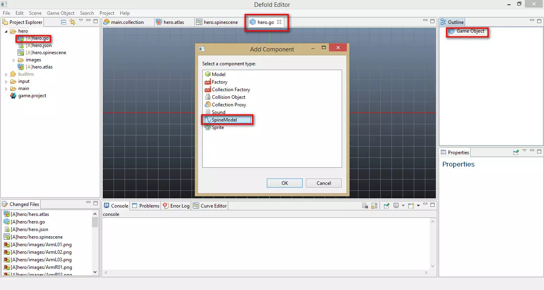Collapse the hero folder tree node
The width and height of the screenshot is (544, 290).
6,31
